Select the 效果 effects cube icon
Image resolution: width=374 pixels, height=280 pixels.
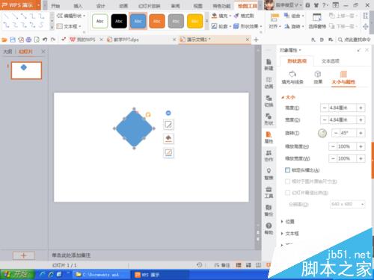tap(318, 77)
